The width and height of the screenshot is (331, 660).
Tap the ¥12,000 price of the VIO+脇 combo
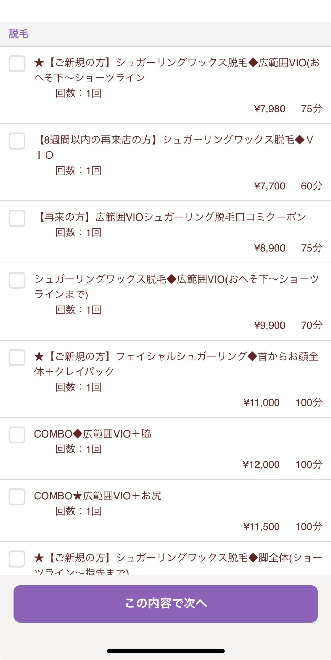pos(261,465)
